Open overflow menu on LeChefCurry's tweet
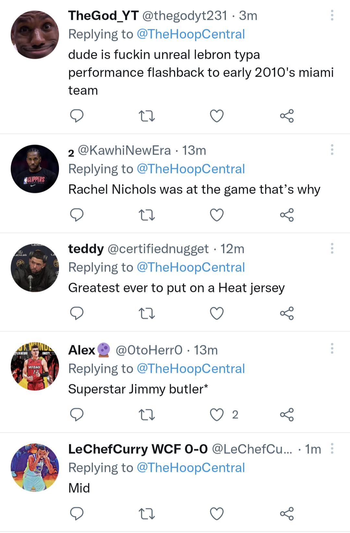Viewport: 350px width, 533px height. pos(332,449)
